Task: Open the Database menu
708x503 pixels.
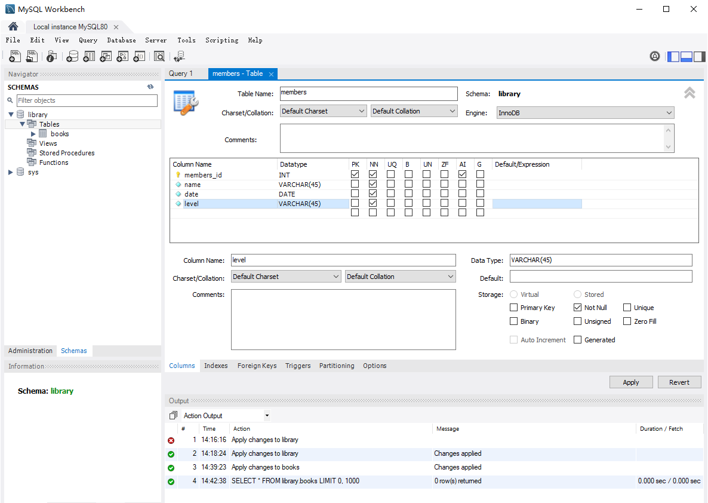Action: click(x=121, y=40)
